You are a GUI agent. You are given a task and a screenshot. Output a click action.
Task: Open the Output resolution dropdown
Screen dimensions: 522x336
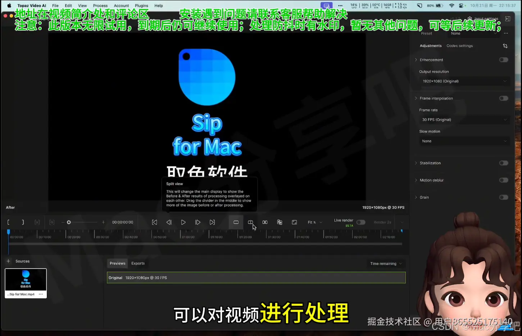coord(464,81)
